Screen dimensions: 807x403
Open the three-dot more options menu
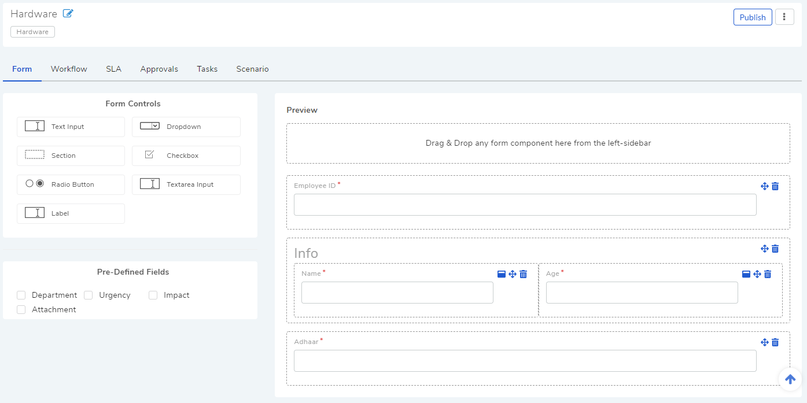784,17
